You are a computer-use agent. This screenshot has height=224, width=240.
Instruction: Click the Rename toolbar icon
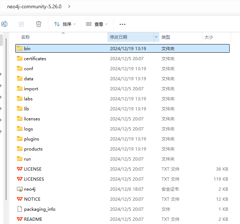(x=4, y=24)
